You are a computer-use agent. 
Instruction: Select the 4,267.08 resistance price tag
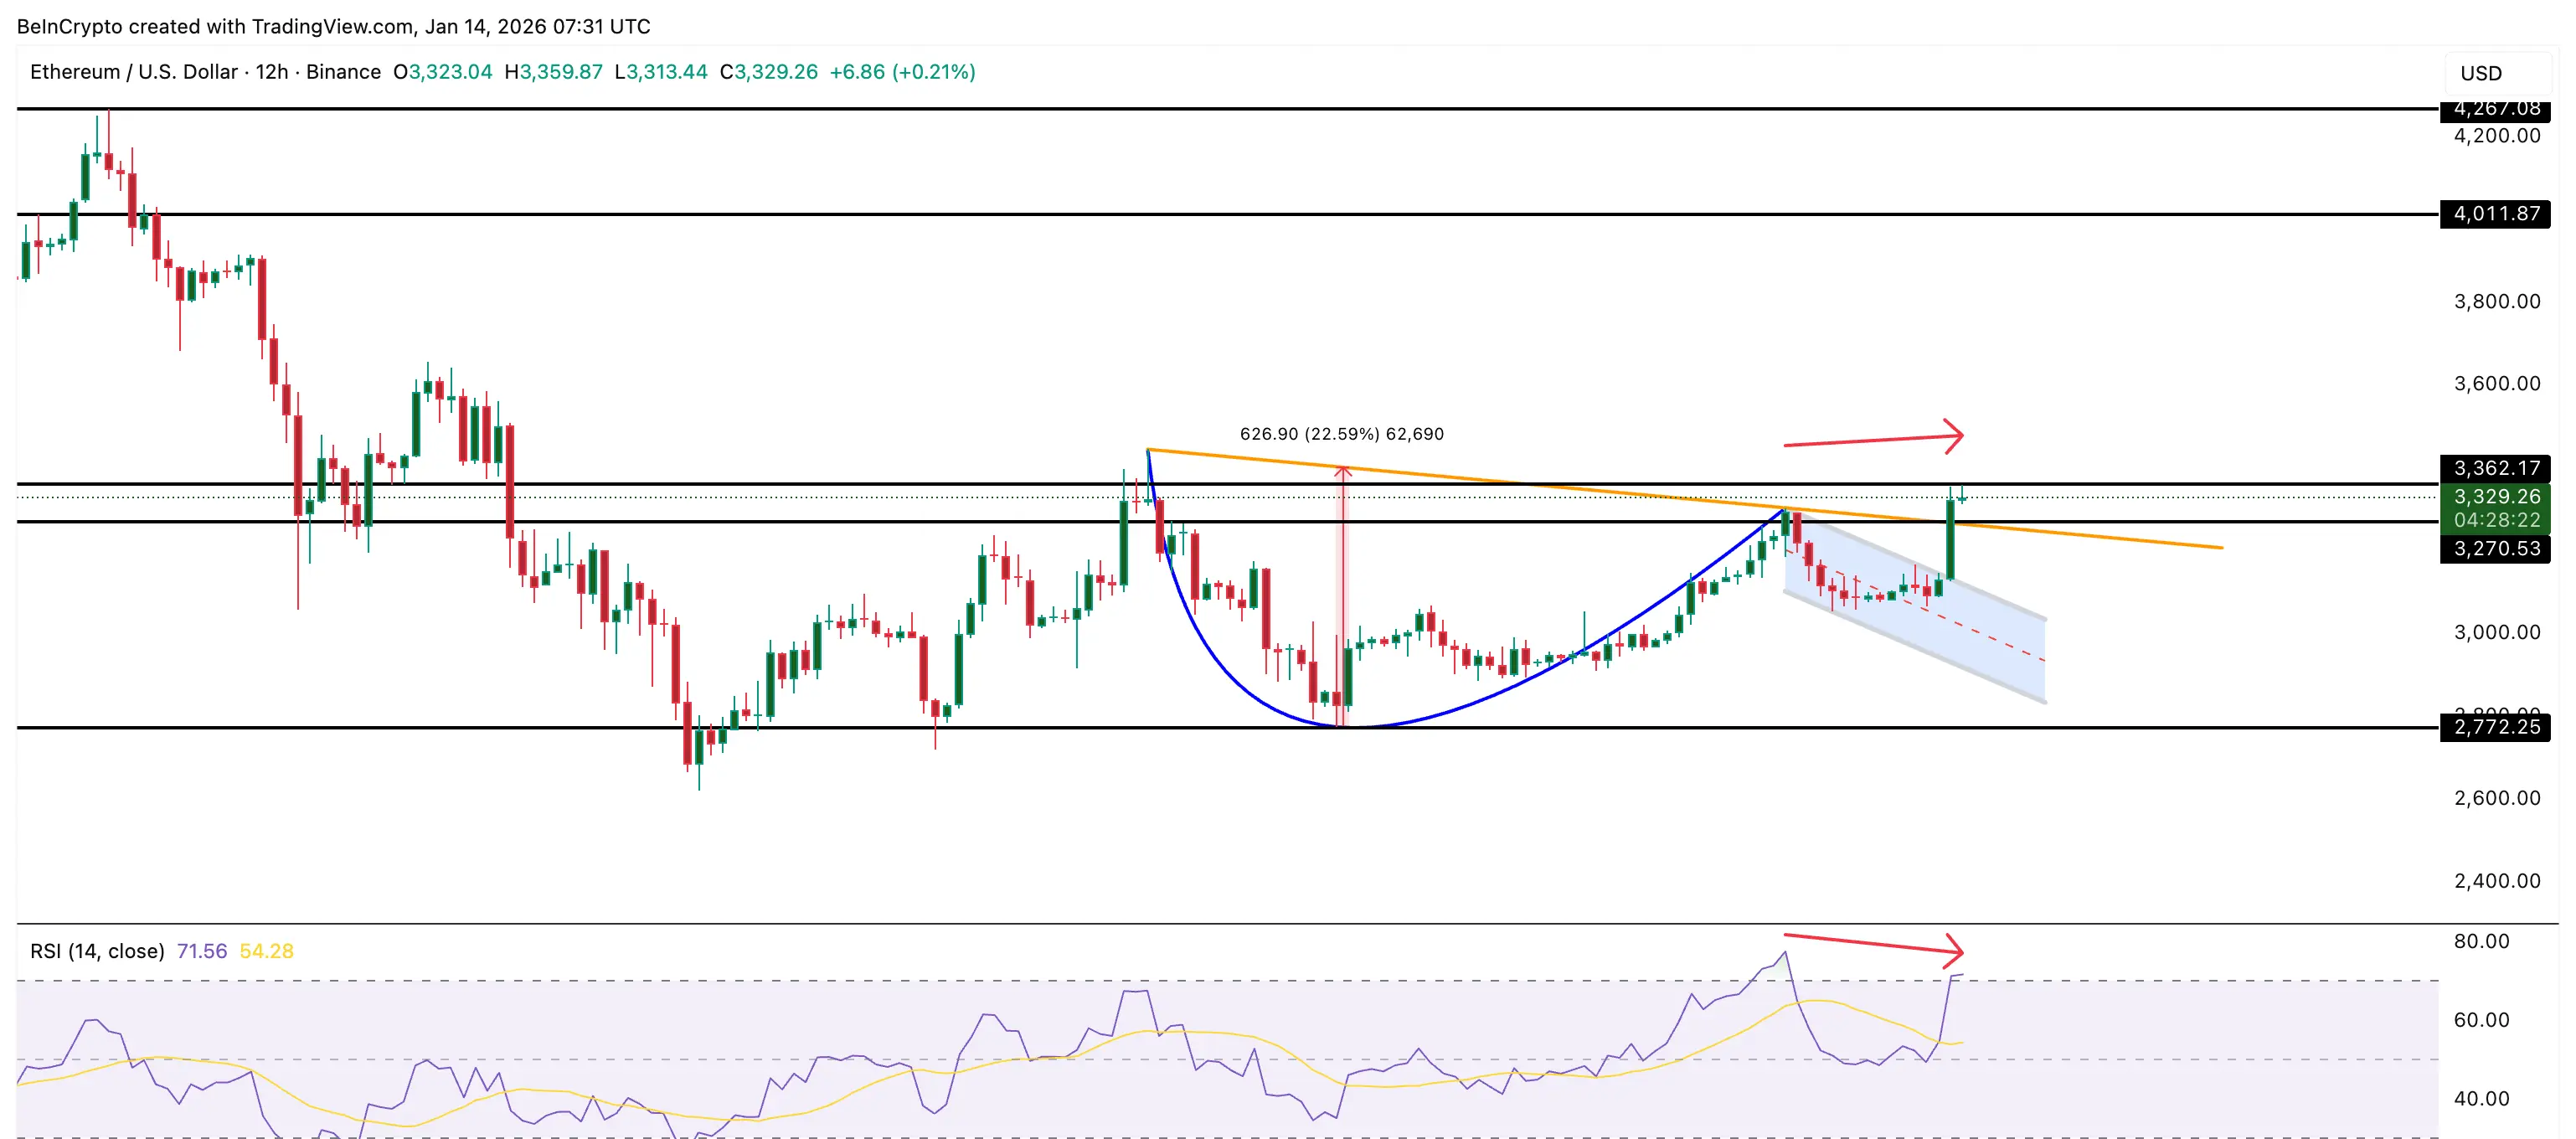click(2497, 110)
